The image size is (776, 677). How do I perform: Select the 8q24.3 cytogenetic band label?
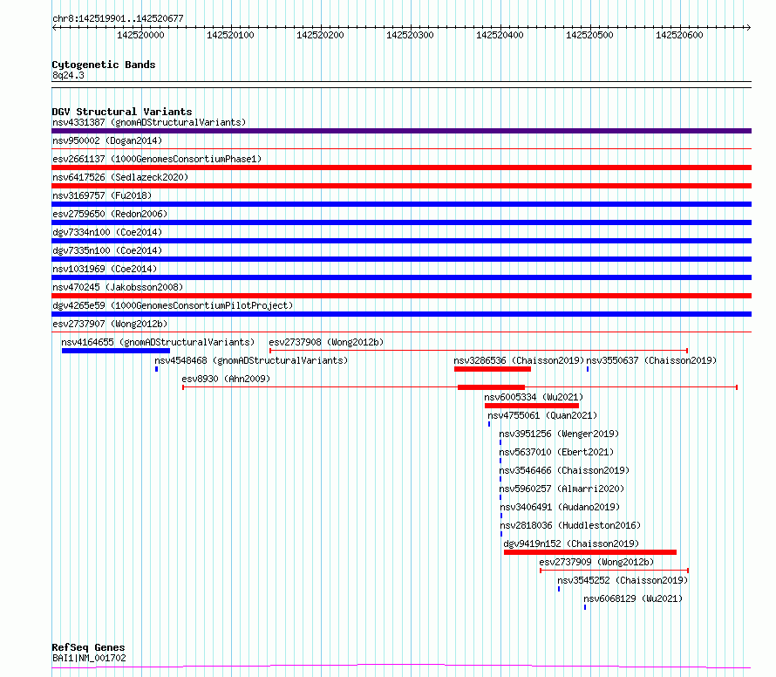pos(68,75)
